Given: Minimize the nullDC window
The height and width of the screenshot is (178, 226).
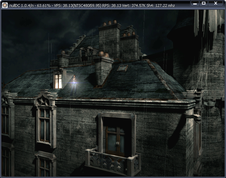Looking at the screenshot, I should [x=195, y=3].
